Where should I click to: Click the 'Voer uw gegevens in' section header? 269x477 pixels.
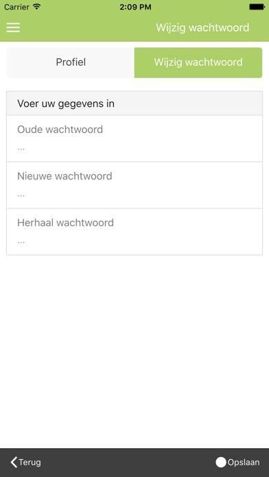134,103
